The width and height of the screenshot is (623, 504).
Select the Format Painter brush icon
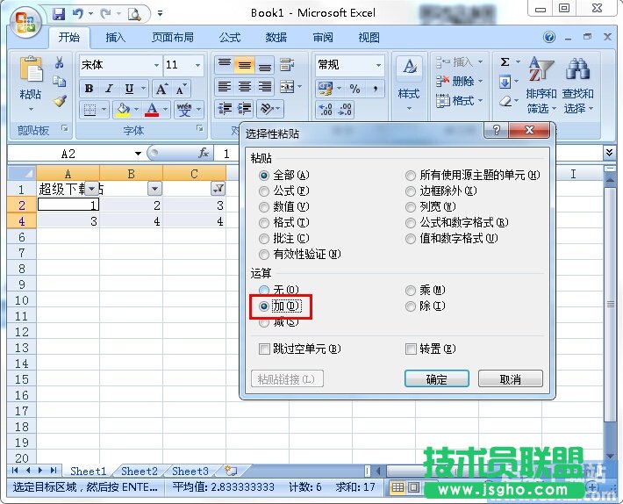[60, 100]
